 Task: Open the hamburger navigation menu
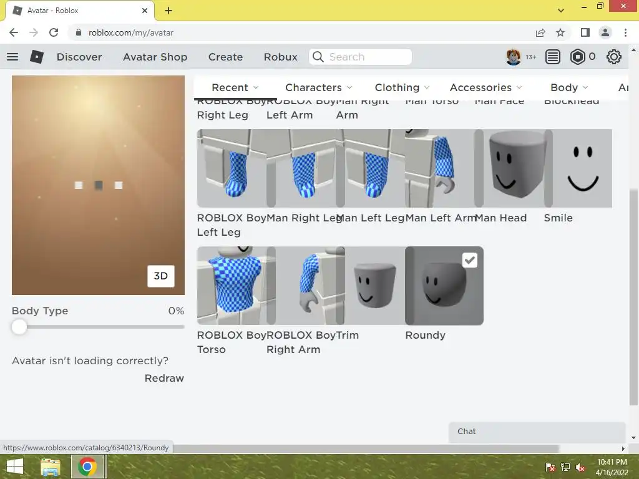pos(12,57)
